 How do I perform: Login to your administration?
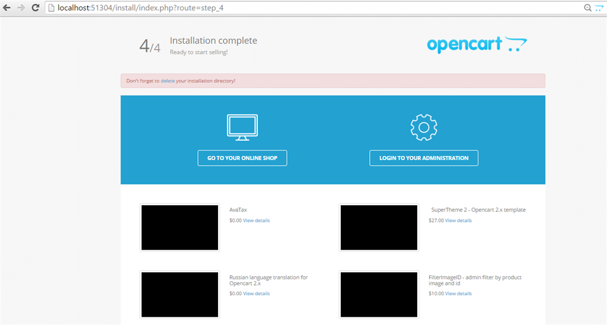424,158
